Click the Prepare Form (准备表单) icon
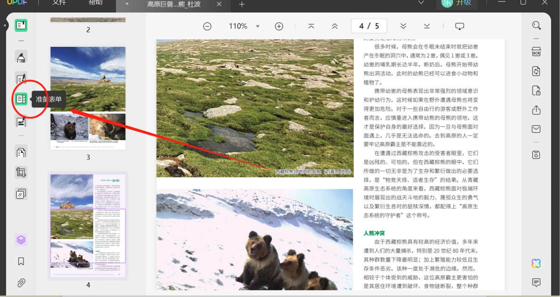This screenshot has width=560, height=297. 21,99
